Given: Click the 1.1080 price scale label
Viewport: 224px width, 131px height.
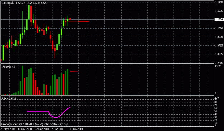Looking at the screenshot, I should click(x=219, y=28).
